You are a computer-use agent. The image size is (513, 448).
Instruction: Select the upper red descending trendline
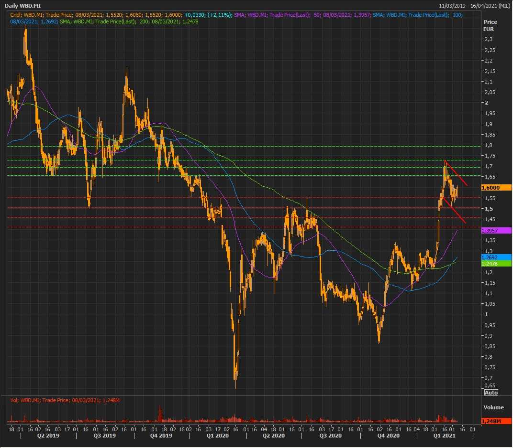(x=456, y=173)
